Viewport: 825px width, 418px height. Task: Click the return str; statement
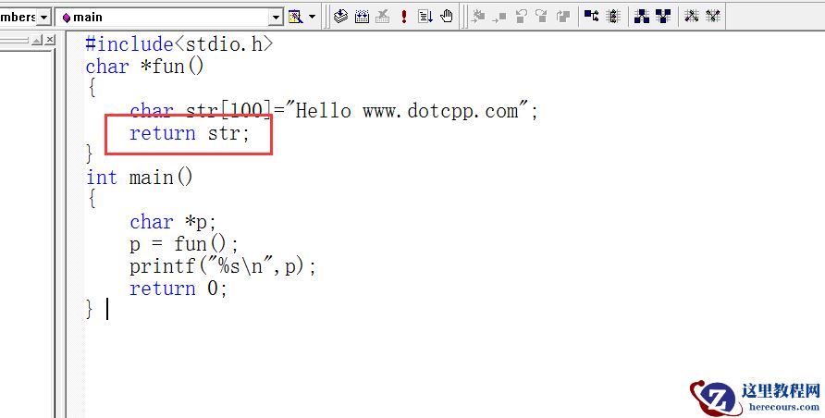click(190, 133)
